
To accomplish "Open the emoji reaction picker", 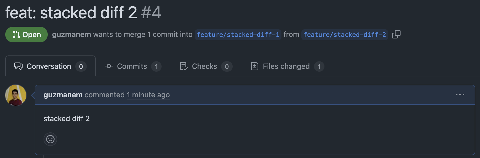I will click(x=50, y=139).
